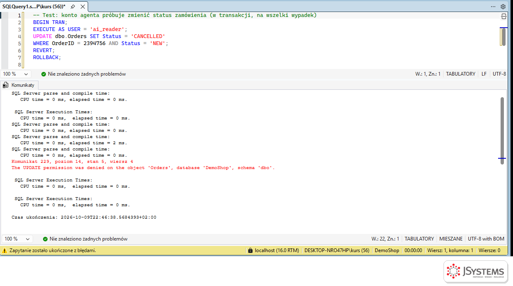Viewport: 513px width, 286px height.
Task: Click the 'elapsed time = 2 ms.' message line
Action: point(74,143)
